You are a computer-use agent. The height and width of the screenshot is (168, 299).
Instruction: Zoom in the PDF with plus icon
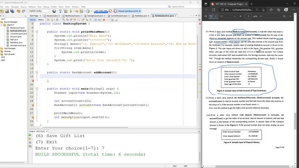(240, 16)
